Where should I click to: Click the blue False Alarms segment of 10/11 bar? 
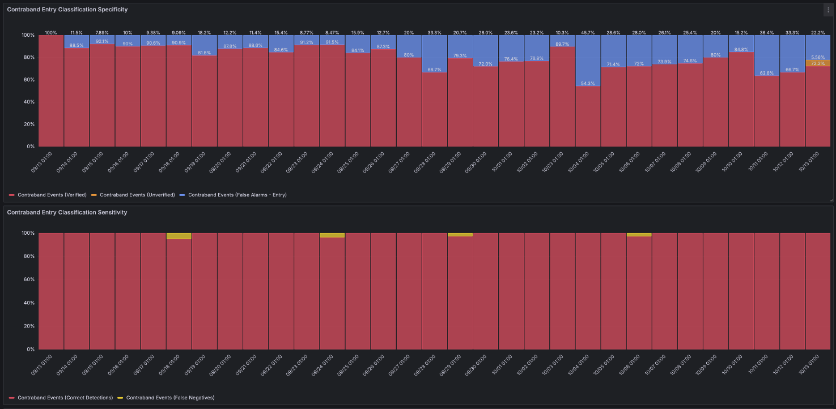(766, 55)
